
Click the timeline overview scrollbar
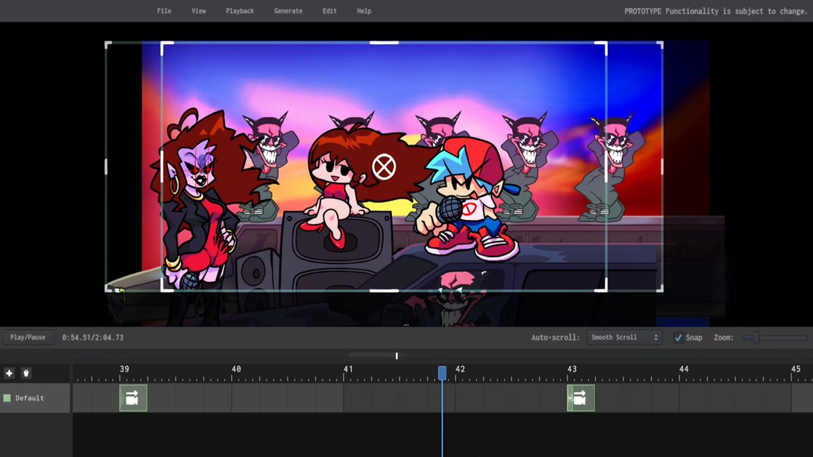tap(373, 355)
